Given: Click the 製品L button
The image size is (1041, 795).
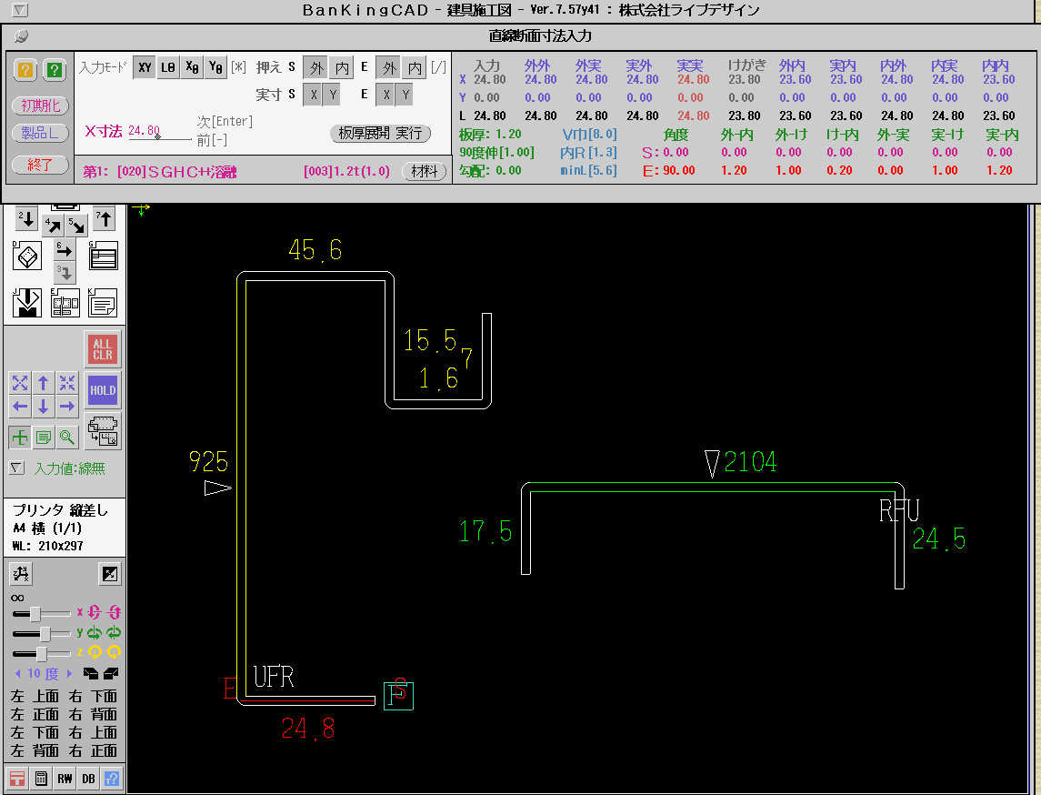Looking at the screenshot, I should coord(41,133).
